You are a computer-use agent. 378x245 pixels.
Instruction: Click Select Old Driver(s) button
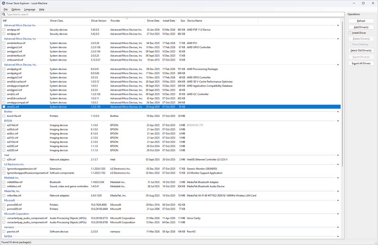(x=361, y=51)
